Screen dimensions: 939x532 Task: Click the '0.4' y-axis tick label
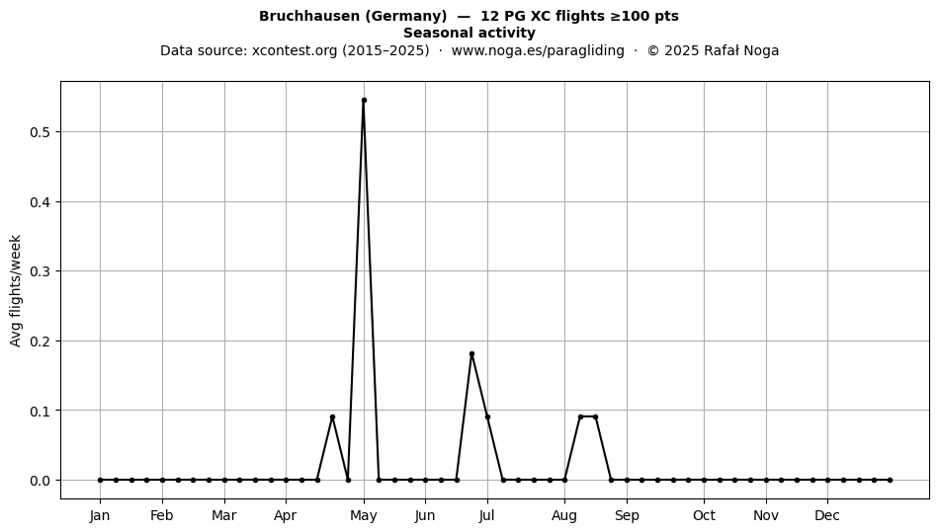click(41, 202)
